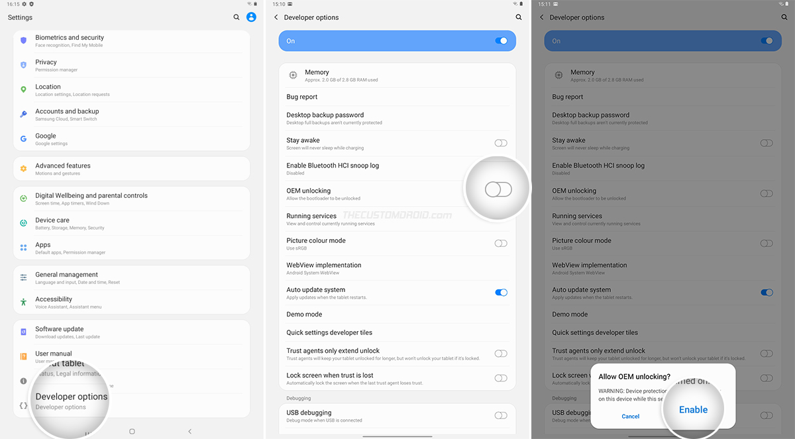Open the Apps grid icon
The height and width of the screenshot is (439, 795).
(23, 248)
